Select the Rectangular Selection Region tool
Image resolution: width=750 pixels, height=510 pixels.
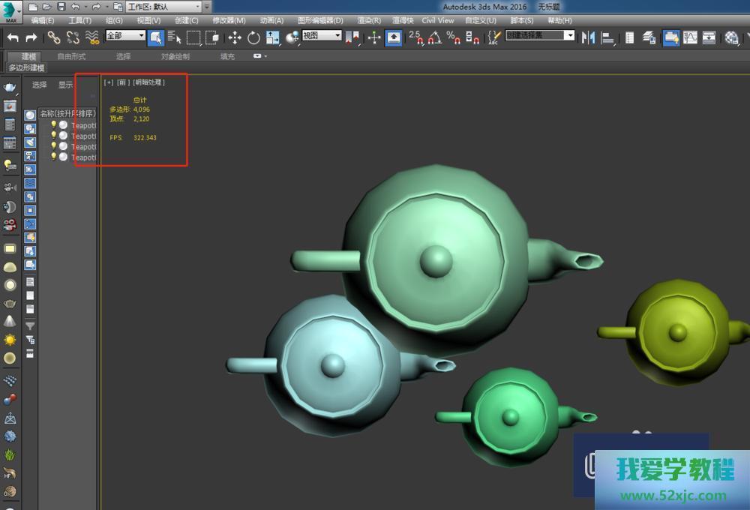[193, 37]
